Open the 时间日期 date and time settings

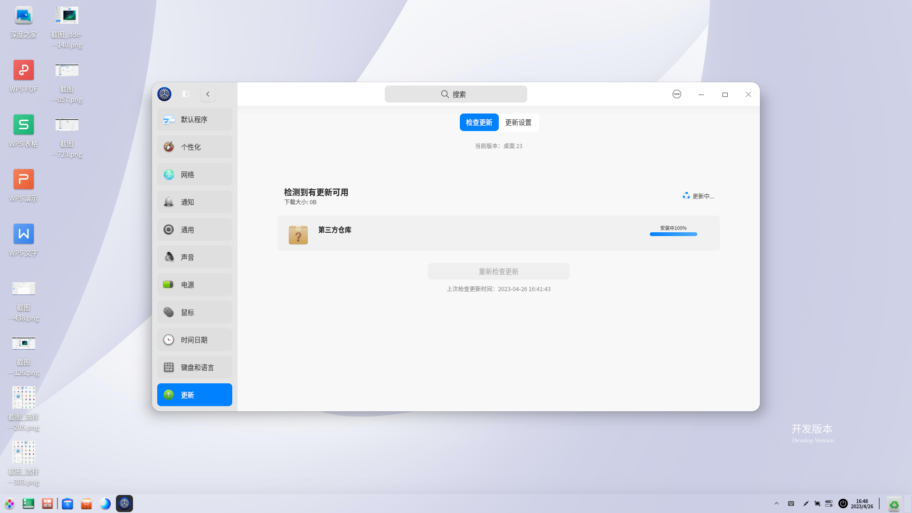(x=194, y=340)
